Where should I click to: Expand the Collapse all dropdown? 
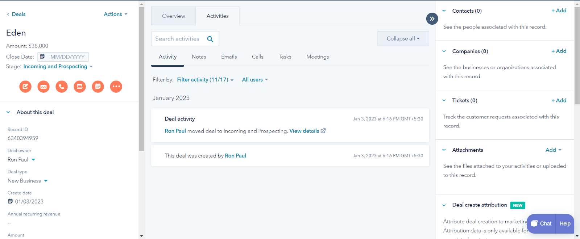403,39
